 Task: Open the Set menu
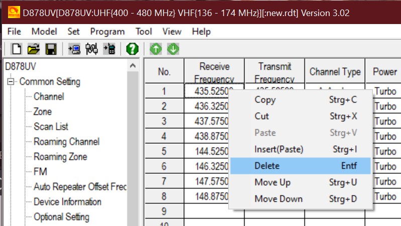click(74, 32)
